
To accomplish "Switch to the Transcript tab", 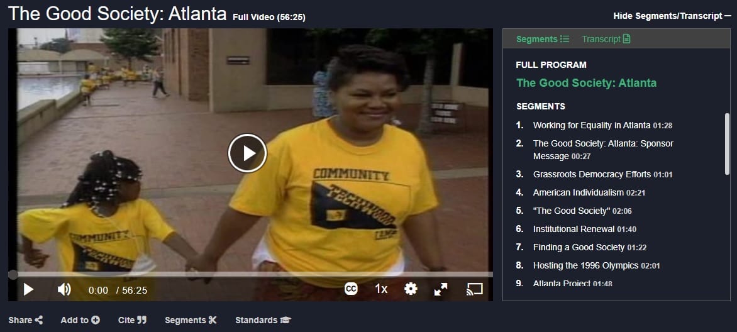I will (606, 39).
